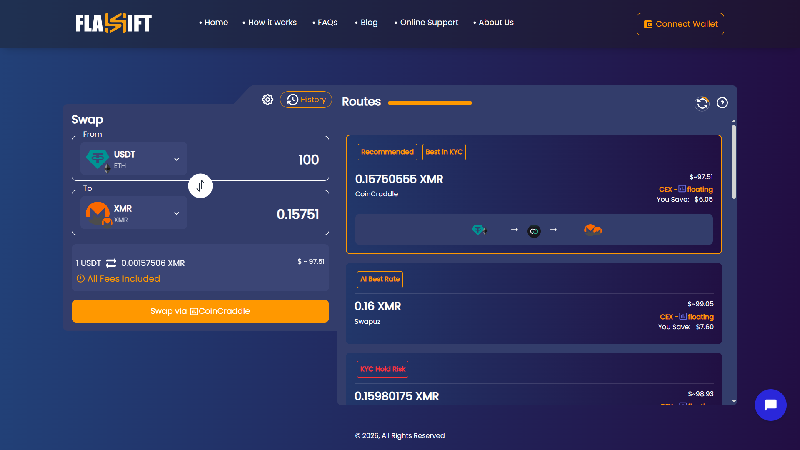This screenshot has width=800, height=450.
Task: Click the rate exchange arrows icon
Action: 111,263
